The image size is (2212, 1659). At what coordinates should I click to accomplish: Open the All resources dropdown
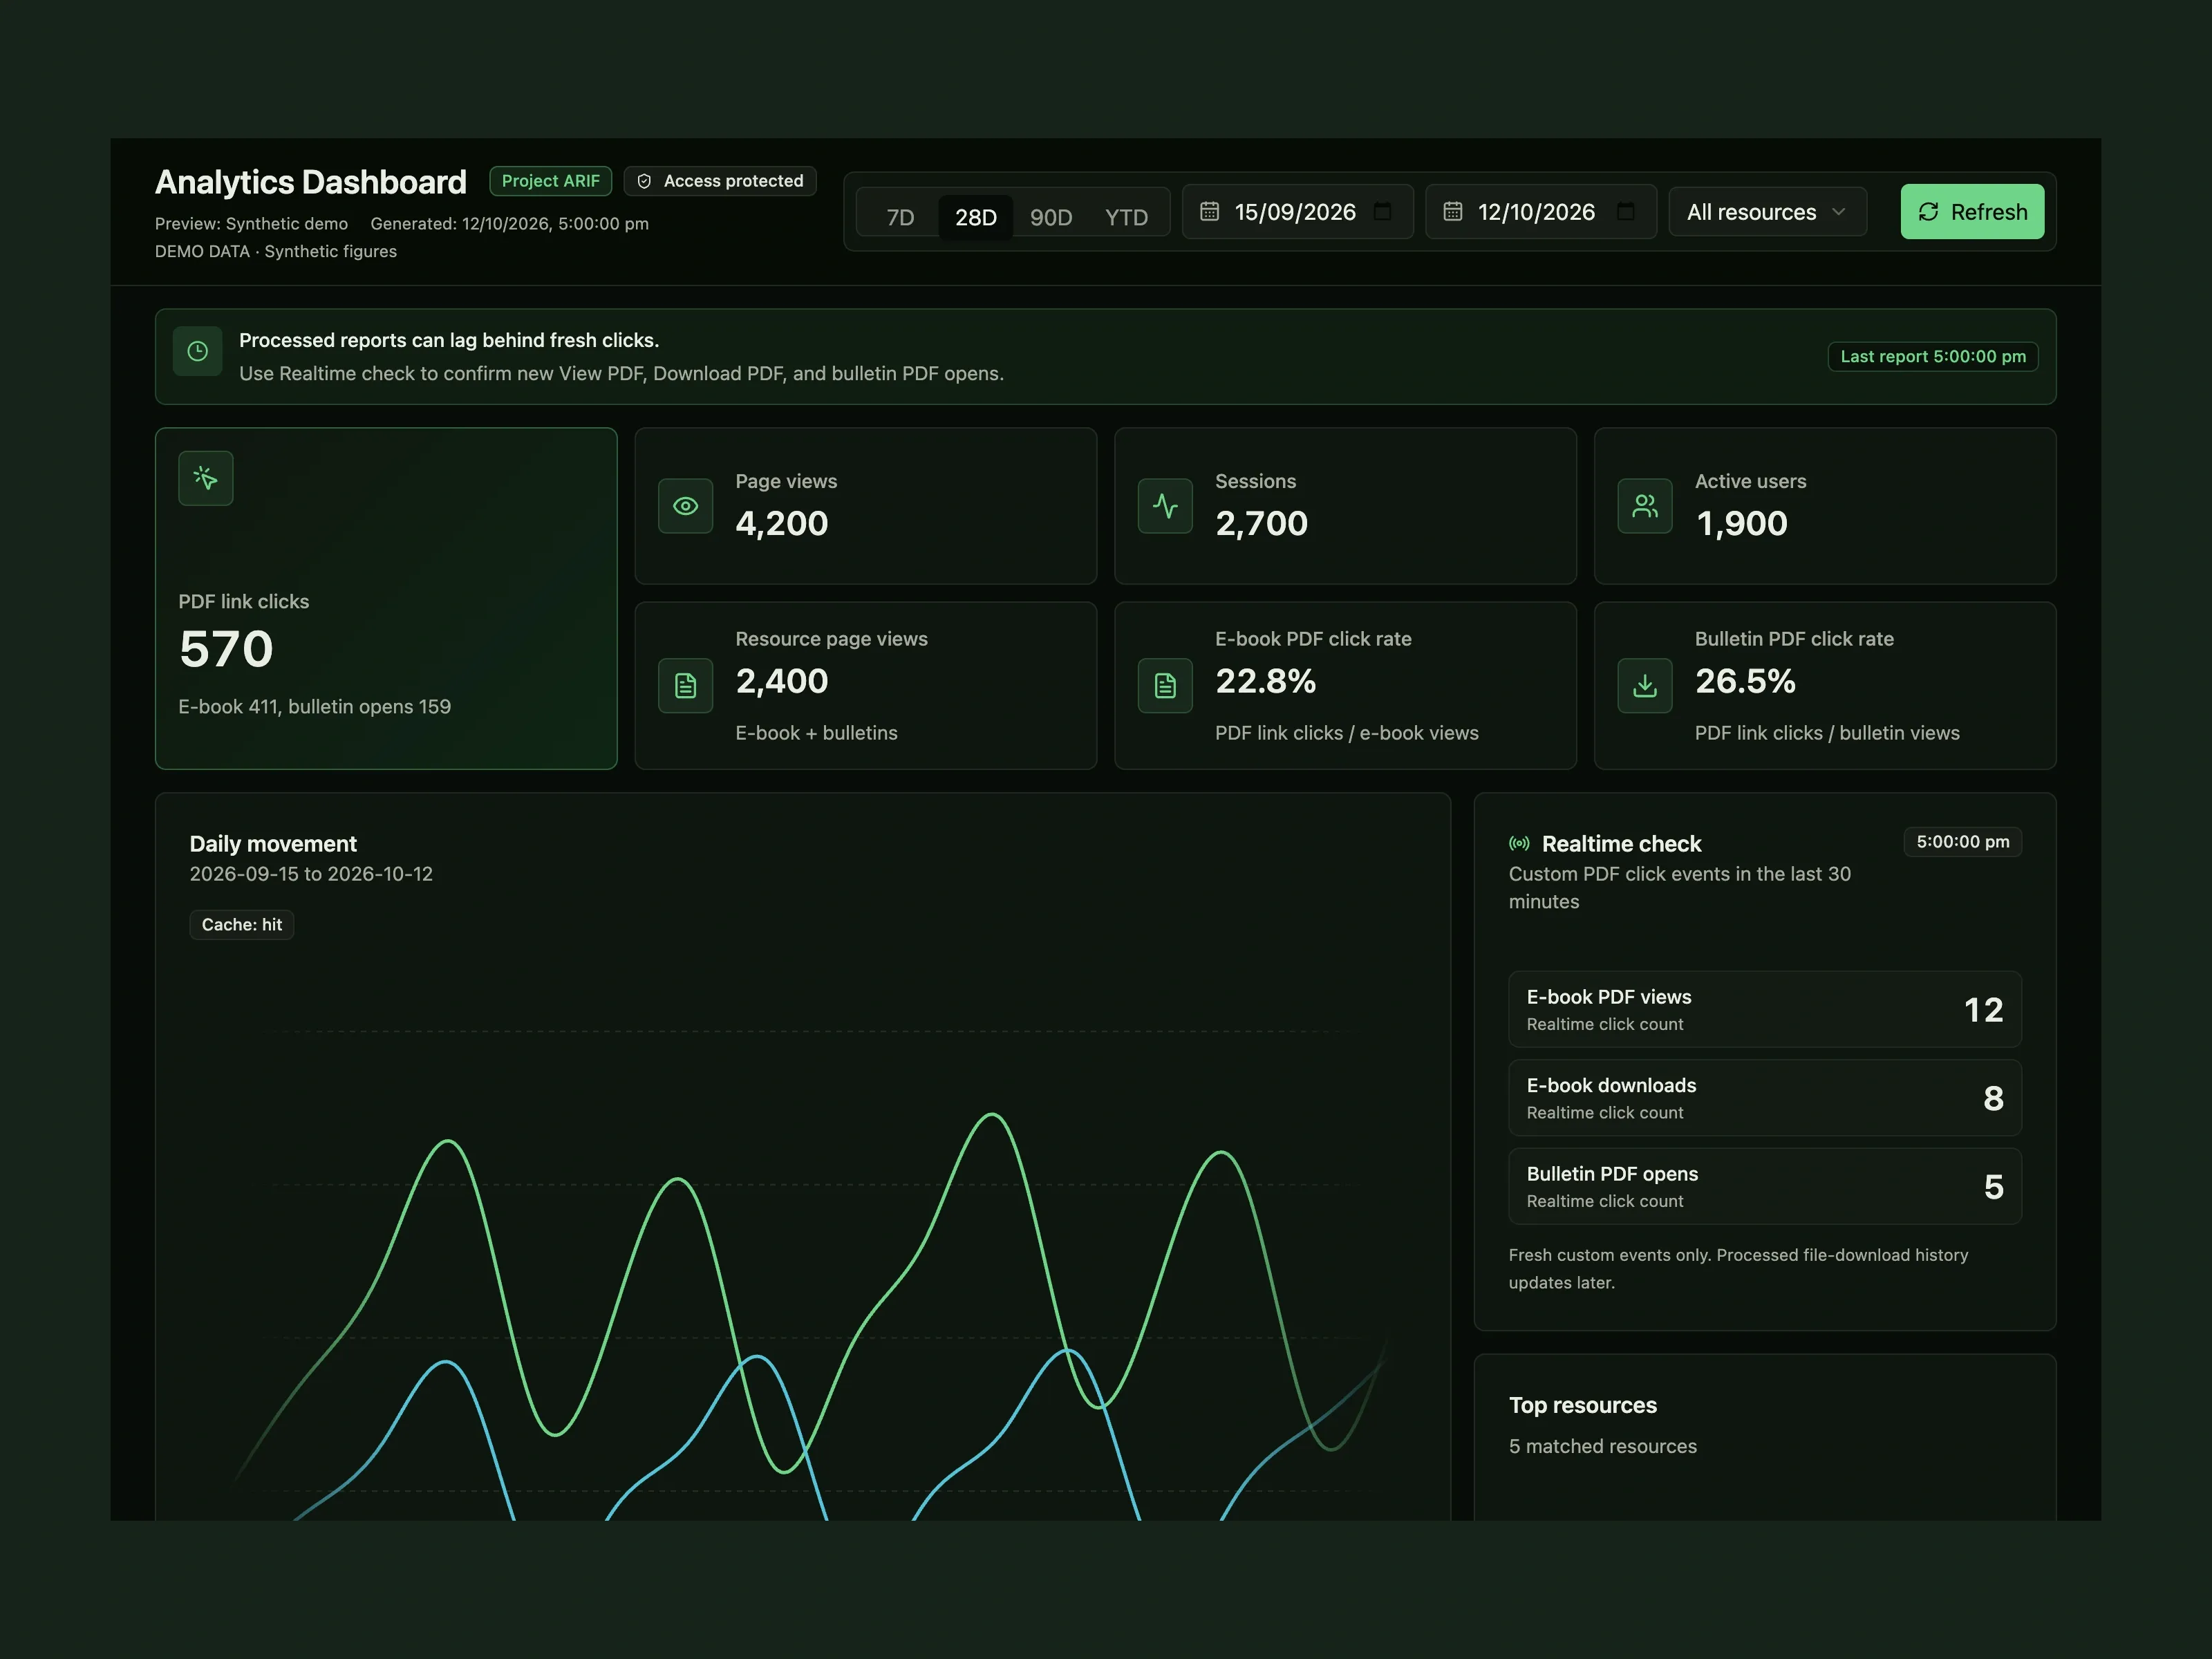pos(1767,212)
